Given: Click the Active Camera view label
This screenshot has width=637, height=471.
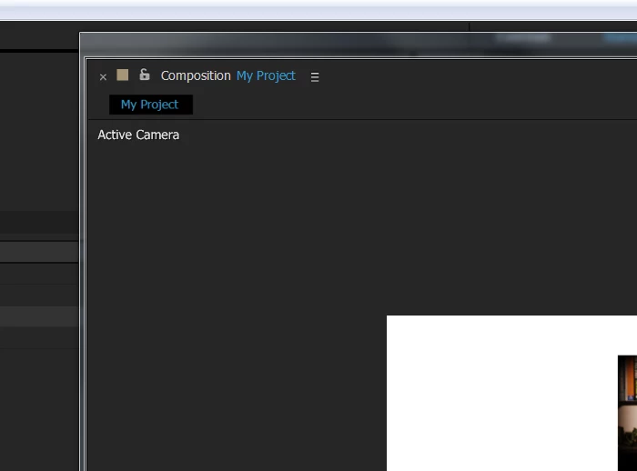Looking at the screenshot, I should pos(138,135).
